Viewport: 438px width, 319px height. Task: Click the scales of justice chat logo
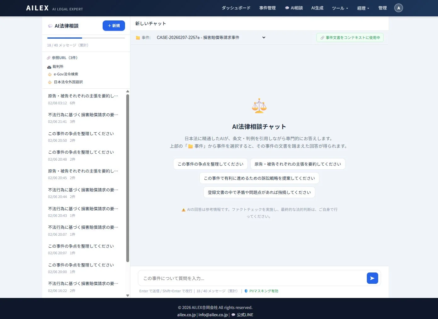coord(259,106)
